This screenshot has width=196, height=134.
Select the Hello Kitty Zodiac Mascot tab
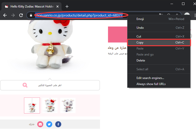pos(31,6)
